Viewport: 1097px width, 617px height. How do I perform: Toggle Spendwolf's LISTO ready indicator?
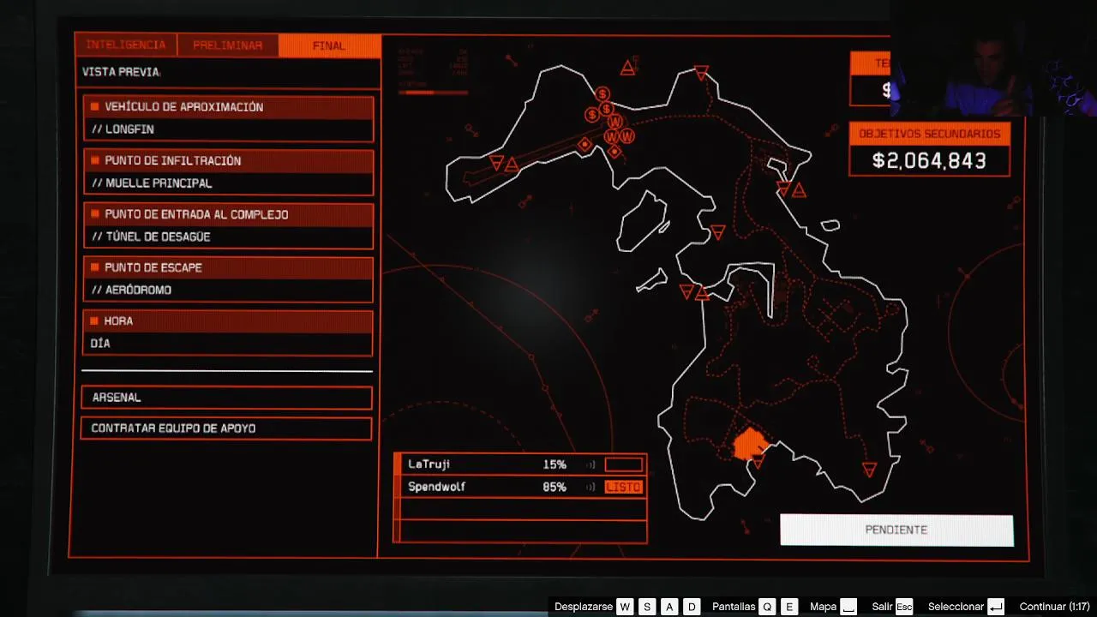[x=623, y=487]
